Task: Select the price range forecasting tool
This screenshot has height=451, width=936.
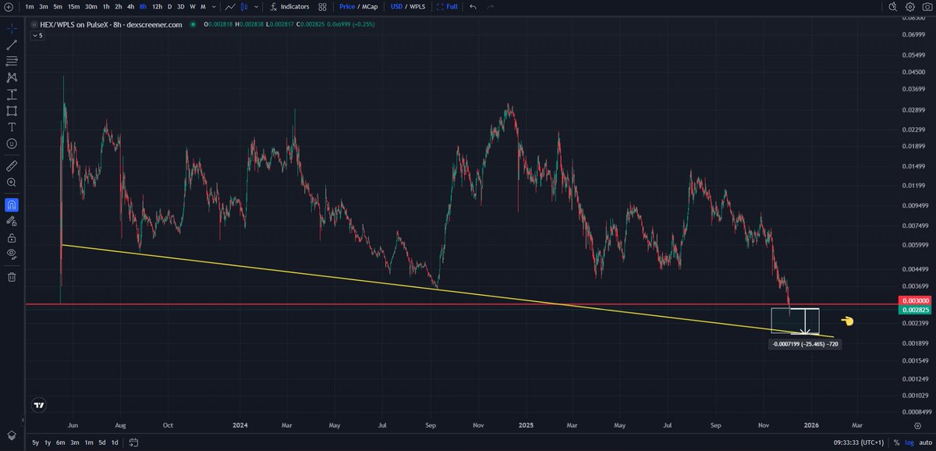Action: 12,94
